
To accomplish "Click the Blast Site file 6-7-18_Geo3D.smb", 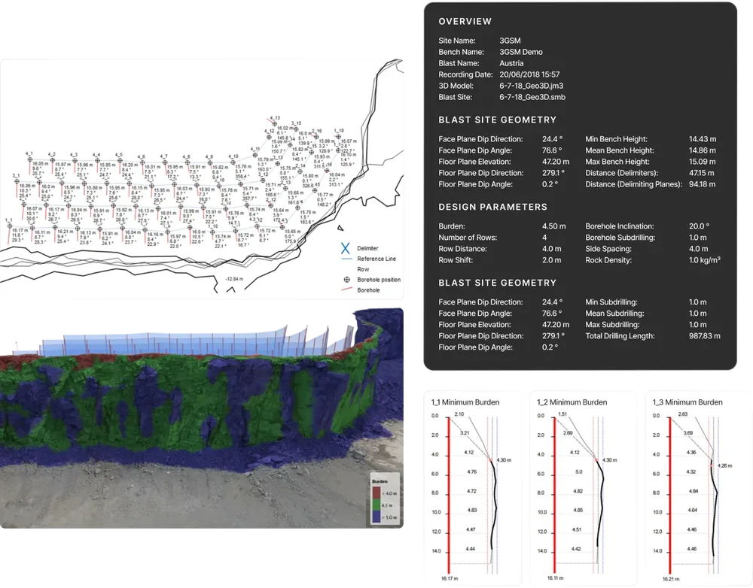I will [532, 97].
